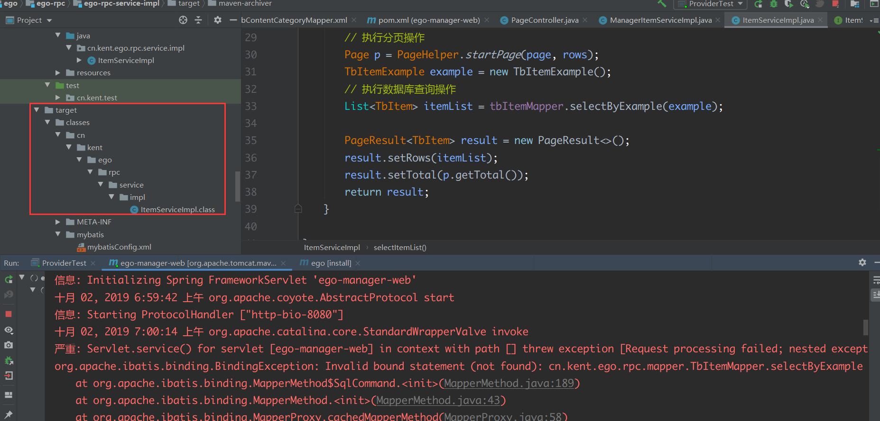Toggle scroll to end of console

click(x=876, y=295)
